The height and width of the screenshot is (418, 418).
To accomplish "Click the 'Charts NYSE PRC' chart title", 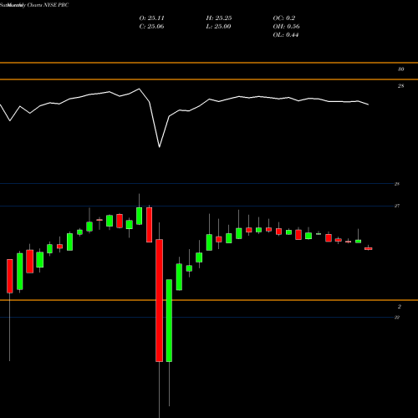I will pos(48,5).
